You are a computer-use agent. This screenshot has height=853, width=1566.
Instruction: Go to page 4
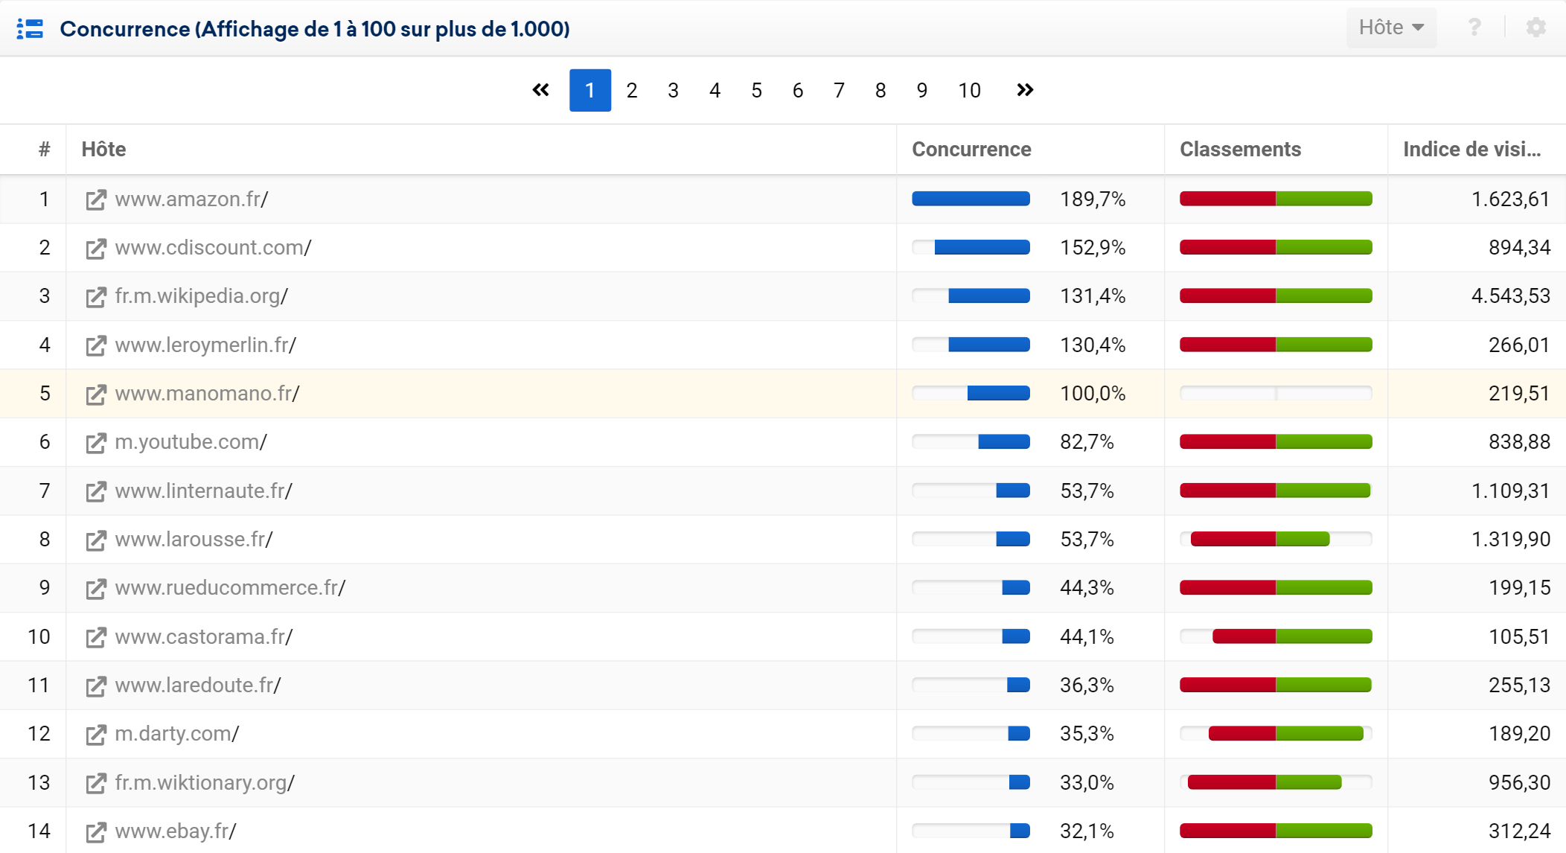point(715,90)
